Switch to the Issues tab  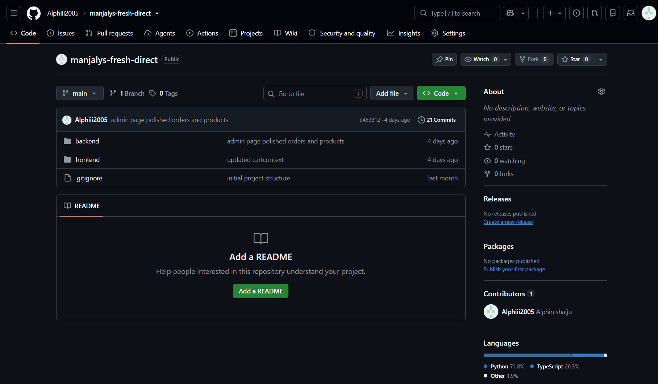(x=61, y=33)
